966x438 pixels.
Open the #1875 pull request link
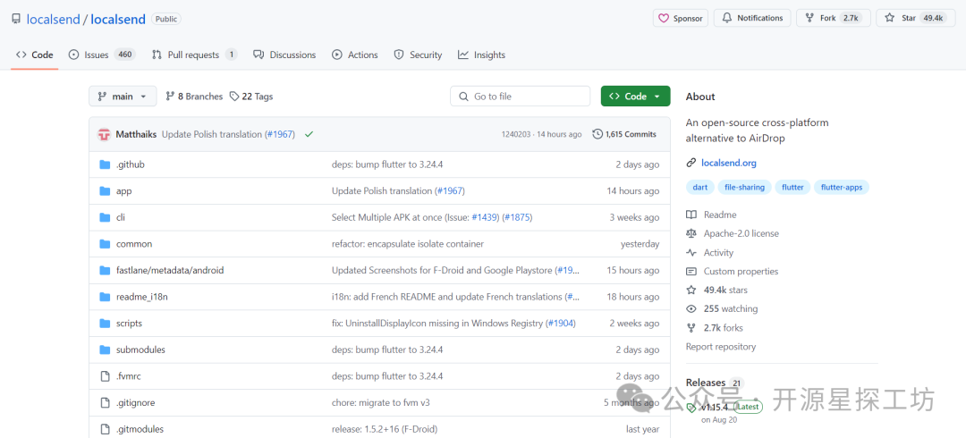[x=518, y=217]
